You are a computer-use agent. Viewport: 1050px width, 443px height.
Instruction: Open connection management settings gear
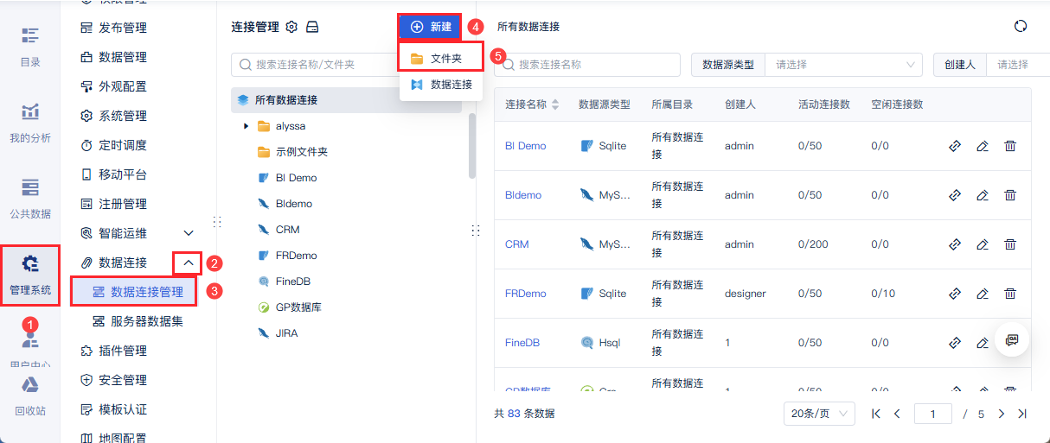pos(291,27)
